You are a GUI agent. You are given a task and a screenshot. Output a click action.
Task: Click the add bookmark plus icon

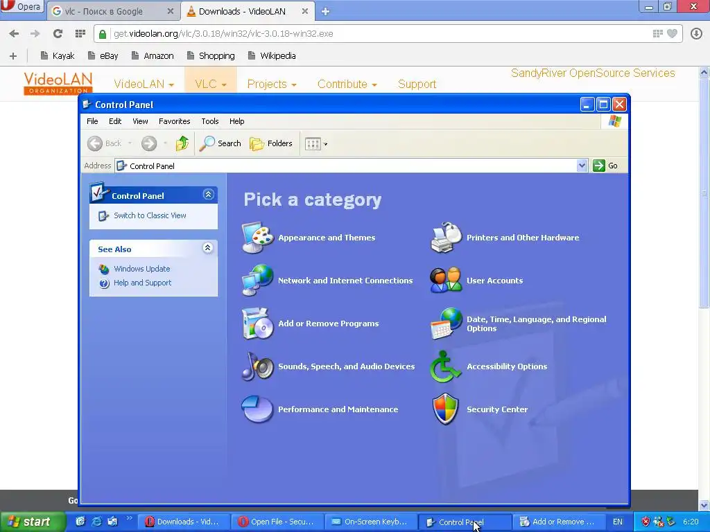pos(13,56)
